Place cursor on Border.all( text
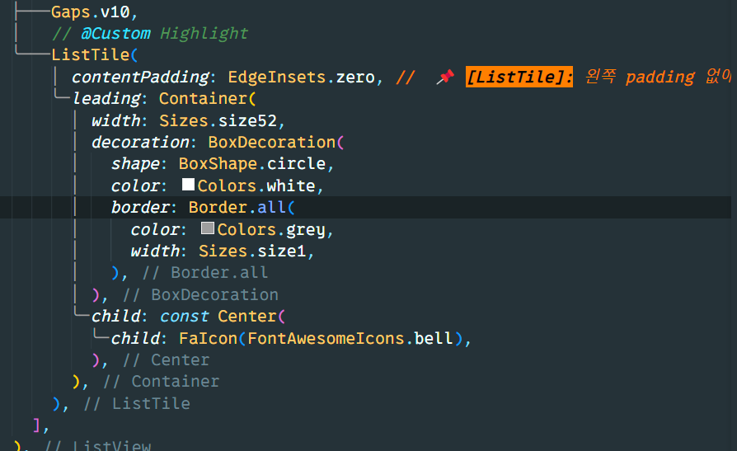This screenshot has height=451, width=737. pyautogui.click(x=242, y=208)
